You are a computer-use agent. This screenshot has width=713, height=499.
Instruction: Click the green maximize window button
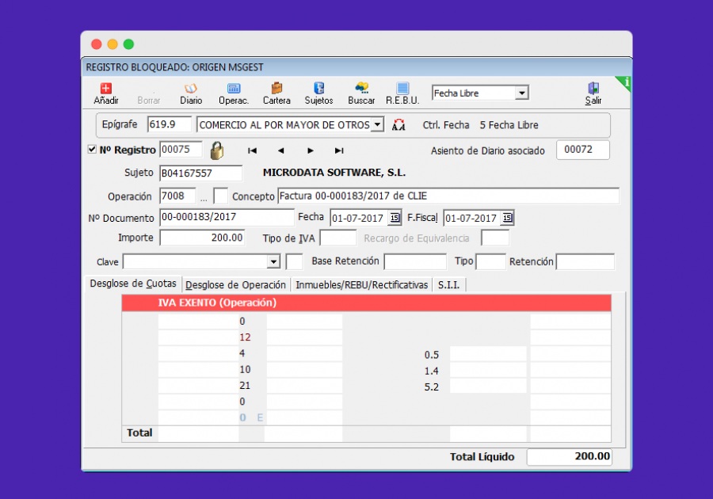(128, 44)
